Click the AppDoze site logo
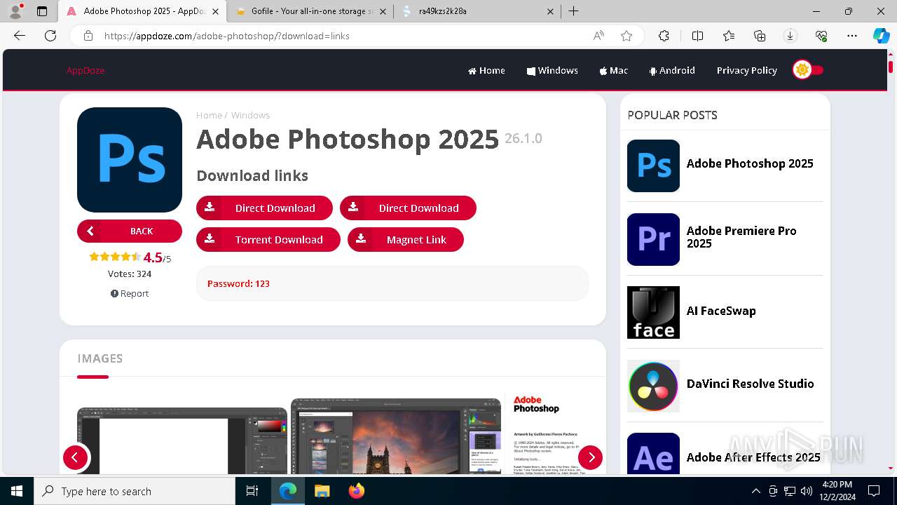Viewport: 897px width, 505px height. [x=85, y=70]
